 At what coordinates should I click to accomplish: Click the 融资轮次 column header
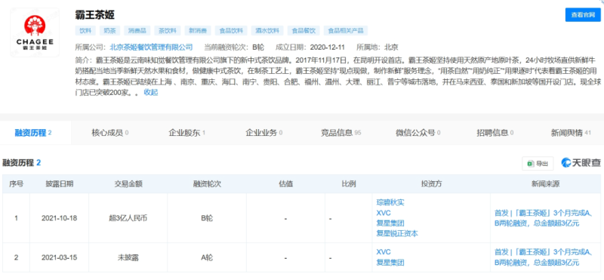(207, 184)
